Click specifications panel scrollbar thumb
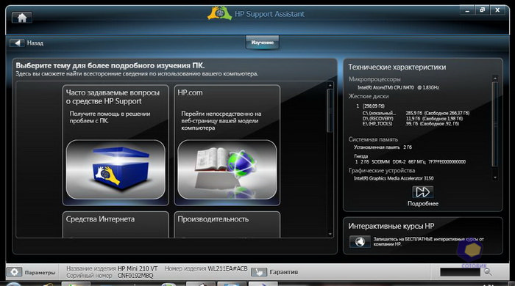Image resolution: width=515 pixels, height=286 pixels. pyautogui.click(x=495, y=124)
